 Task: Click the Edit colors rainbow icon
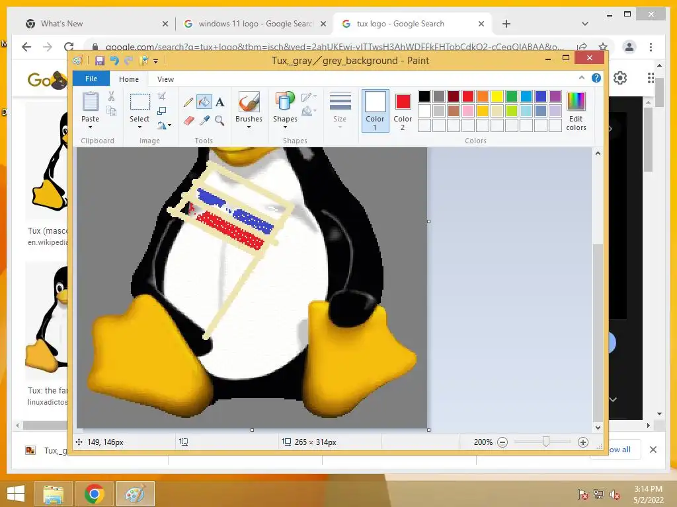click(x=576, y=102)
